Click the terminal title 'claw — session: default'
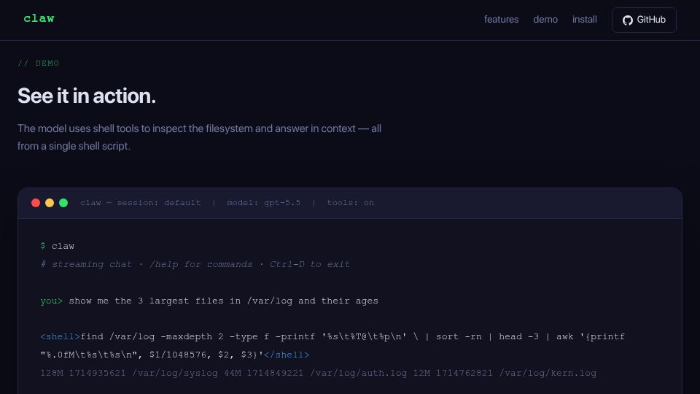 pos(140,203)
